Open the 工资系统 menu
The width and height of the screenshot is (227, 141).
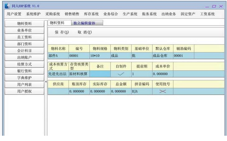pos(207,14)
